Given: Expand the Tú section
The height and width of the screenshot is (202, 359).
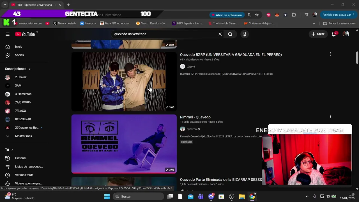Looking at the screenshot, I should pos(9,150).
